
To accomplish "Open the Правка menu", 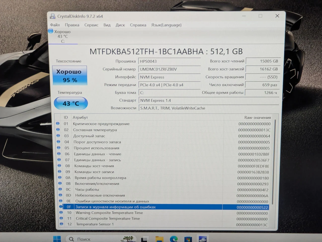I will (x=72, y=25).
